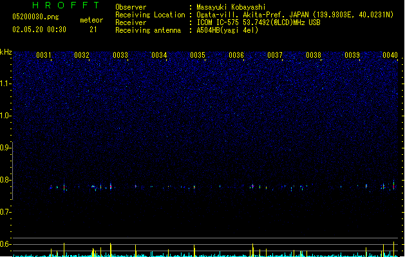The image size is (405, 257).
Task: Click the 0032 time marker
Action: click(x=82, y=55)
